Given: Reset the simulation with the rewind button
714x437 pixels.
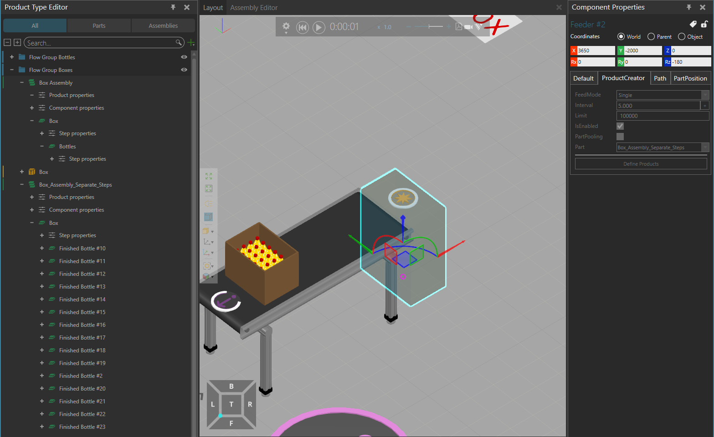Looking at the screenshot, I should tap(302, 27).
